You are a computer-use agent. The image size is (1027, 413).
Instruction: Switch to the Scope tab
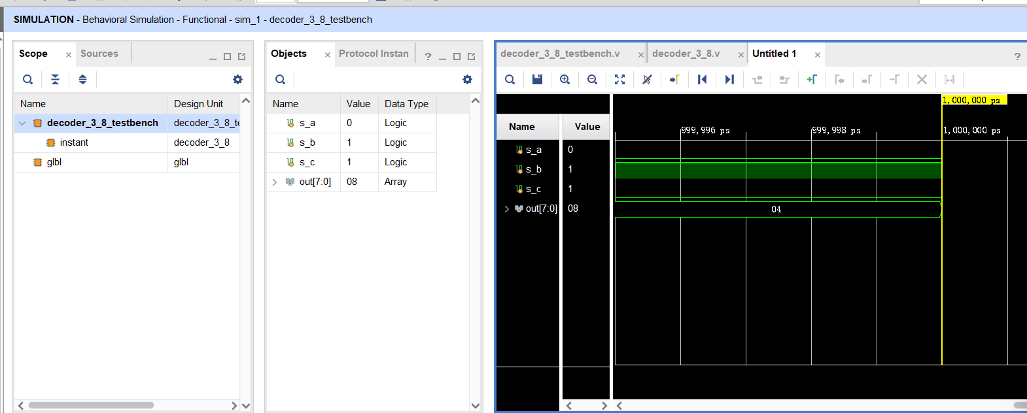[x=33, y=54]
